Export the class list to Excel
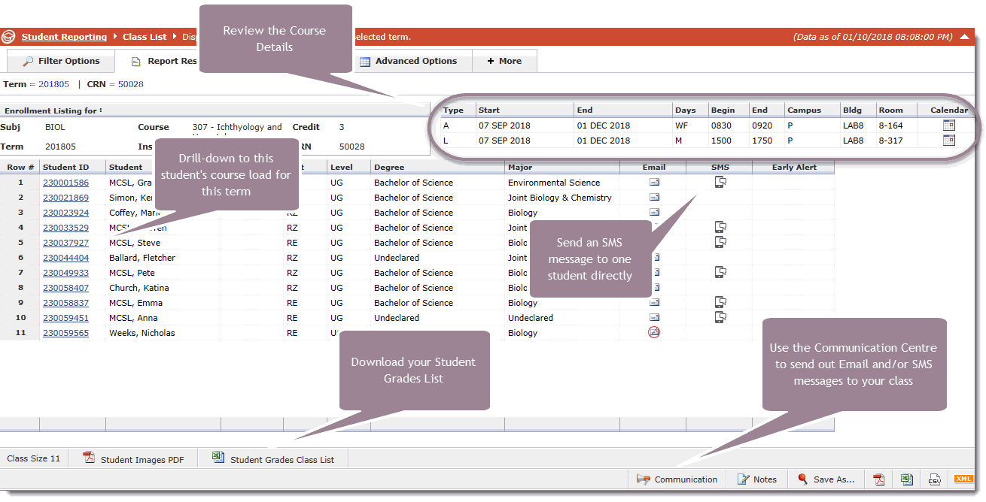The width and height of the screenshot is (986, 502). [x=906, y=479]
